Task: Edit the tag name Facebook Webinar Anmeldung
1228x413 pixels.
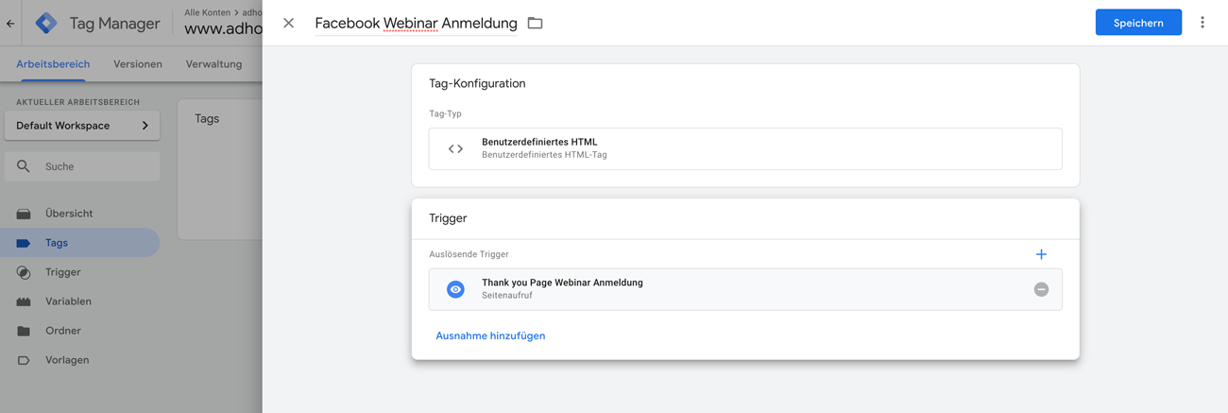Action: pyautogui.click(x=416, y=23)
